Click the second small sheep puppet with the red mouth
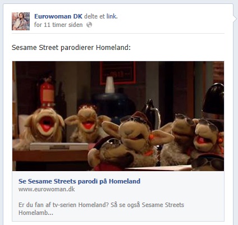The height and width of the screenshot is (225, 238). click(x=88, y=122)
